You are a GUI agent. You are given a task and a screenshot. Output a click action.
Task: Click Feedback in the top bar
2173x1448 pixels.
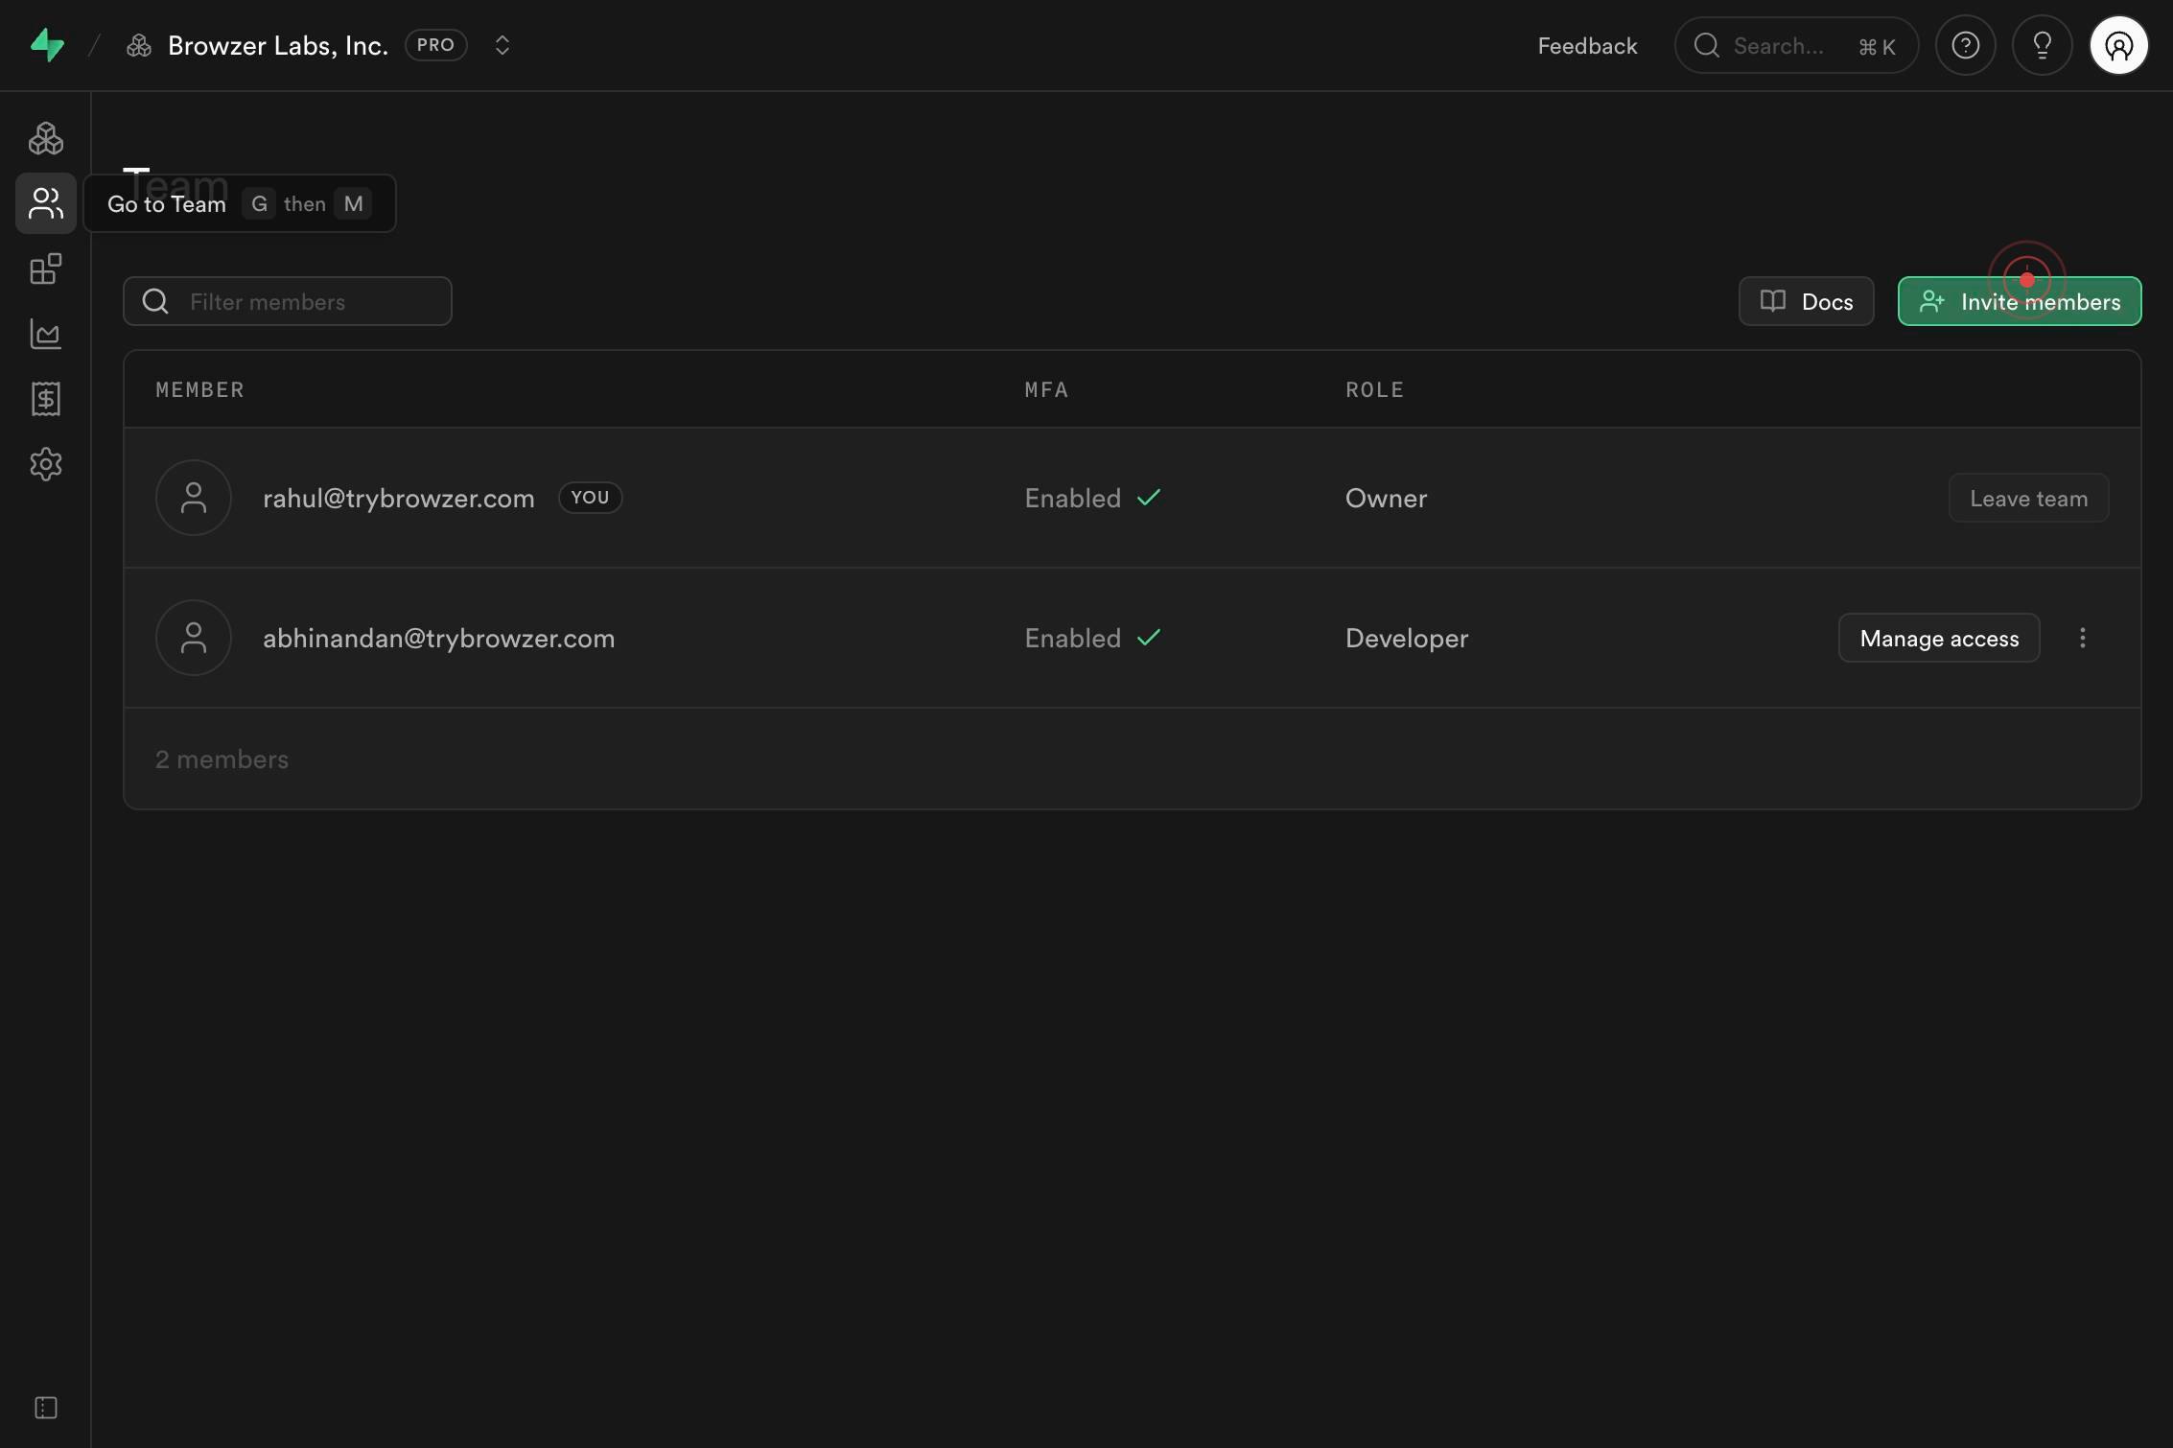tap(1587, 45)
